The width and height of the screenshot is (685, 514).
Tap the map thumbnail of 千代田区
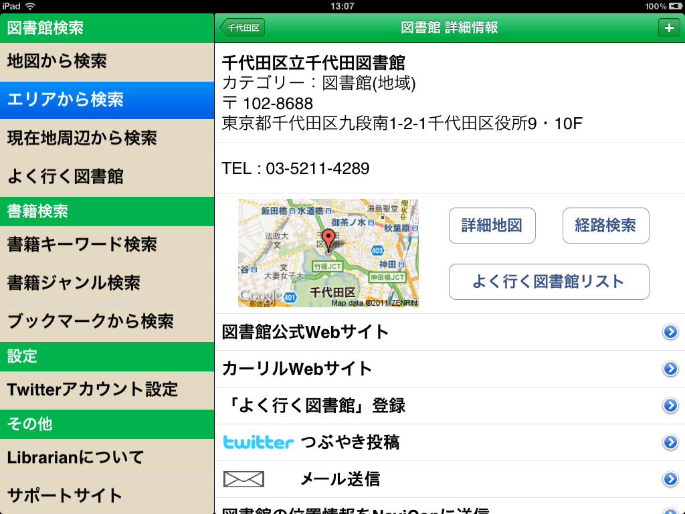pos(328,253)
